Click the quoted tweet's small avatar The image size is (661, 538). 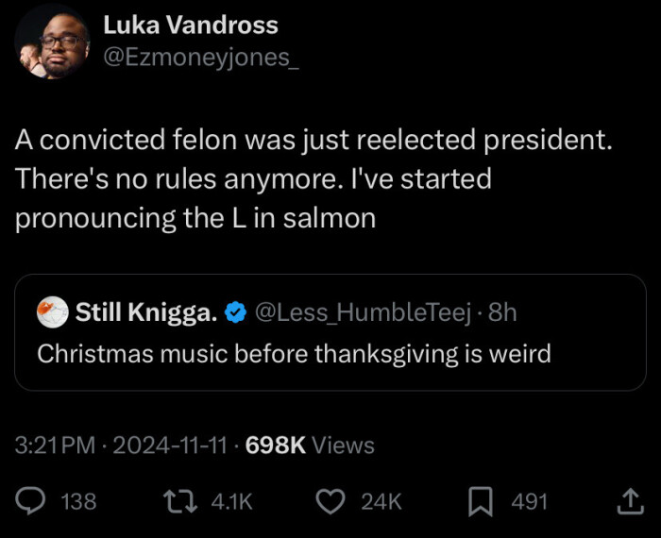[53, 312]
